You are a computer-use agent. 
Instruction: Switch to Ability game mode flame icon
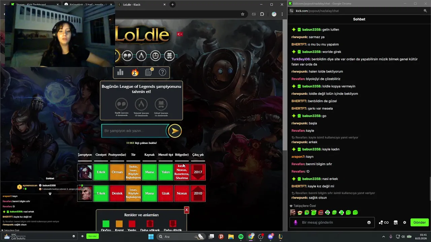click(x=141, y=55)
